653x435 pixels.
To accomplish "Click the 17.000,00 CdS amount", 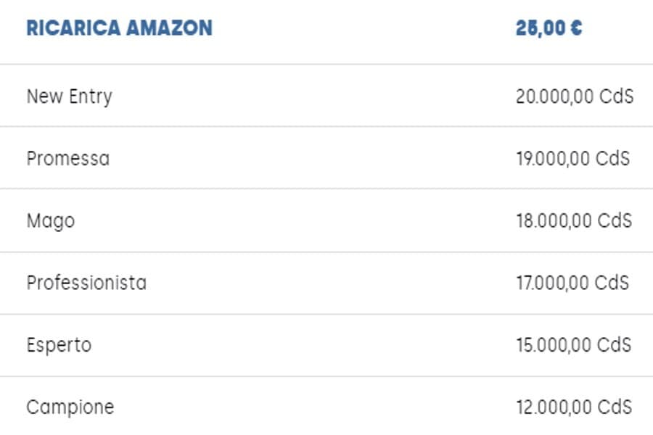I will [572, 283].
